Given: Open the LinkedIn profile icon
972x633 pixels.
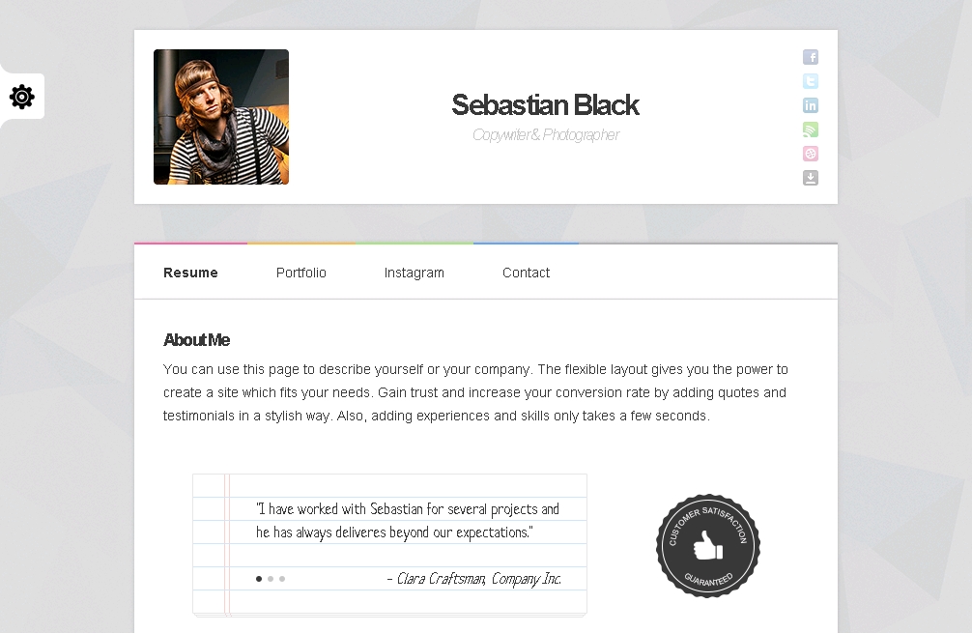Looking at the screenshot, I should tap(811, 105).
